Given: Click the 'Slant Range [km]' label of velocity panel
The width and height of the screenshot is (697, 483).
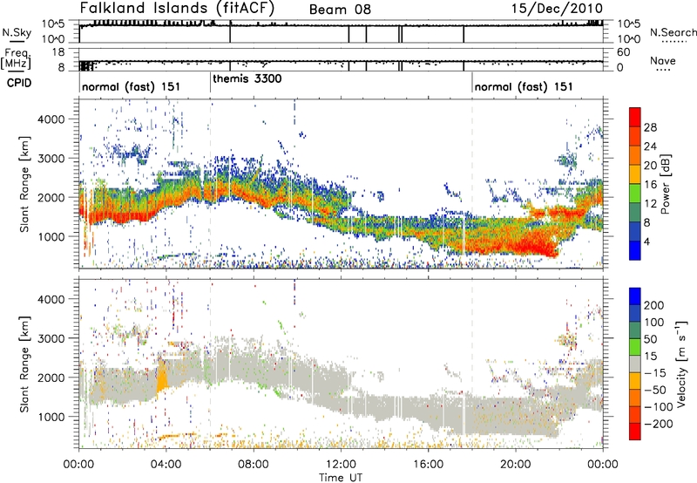Looking at the screenshot, I should pos(24,364).
